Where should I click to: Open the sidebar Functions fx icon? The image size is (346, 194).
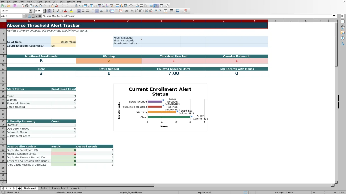click(343, 44)
